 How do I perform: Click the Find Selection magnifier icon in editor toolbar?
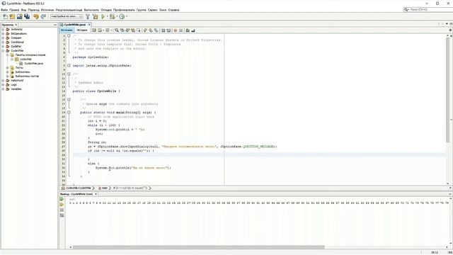click(117, 30)
